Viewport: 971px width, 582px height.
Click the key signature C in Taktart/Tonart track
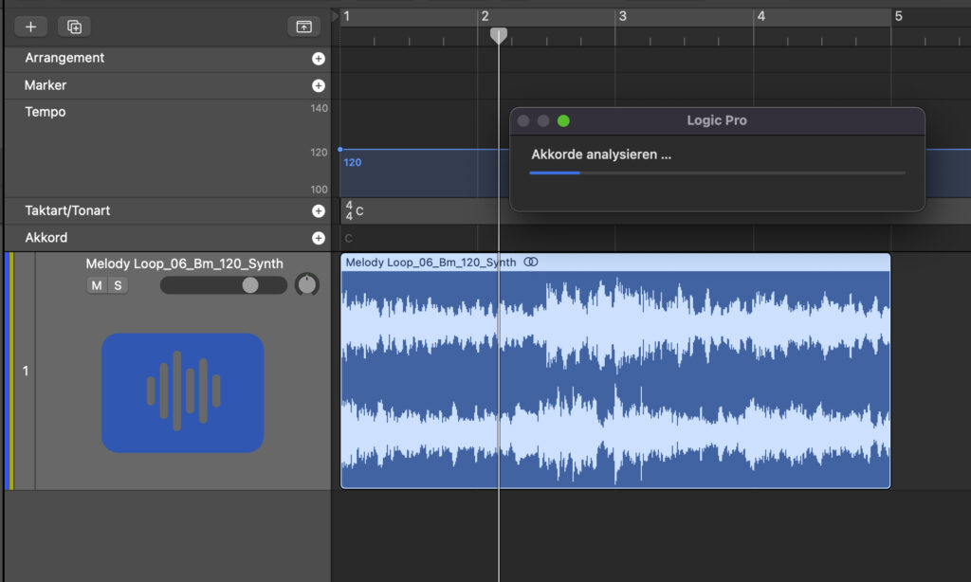click(360, 211)
